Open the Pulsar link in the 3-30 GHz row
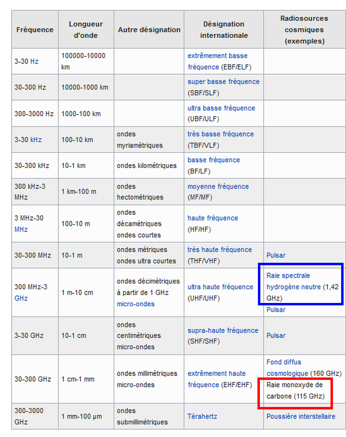346x437 pixels. click(276, 335)
